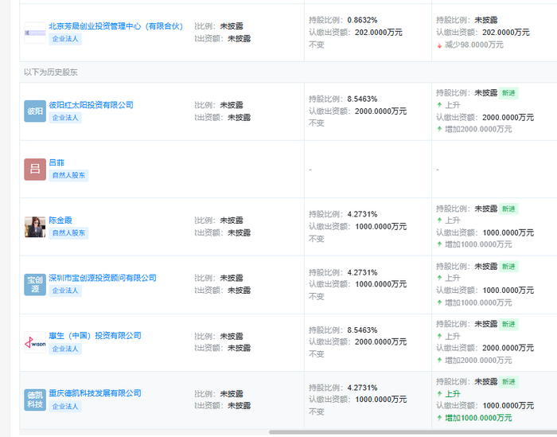The height and width of the screenshot is (437, 557).
Task: Click 新进 badge in 彼阳红太阳 row
Action: tap(508, 93)
